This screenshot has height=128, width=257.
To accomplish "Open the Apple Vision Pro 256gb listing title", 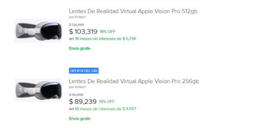I will click(134, 81).
